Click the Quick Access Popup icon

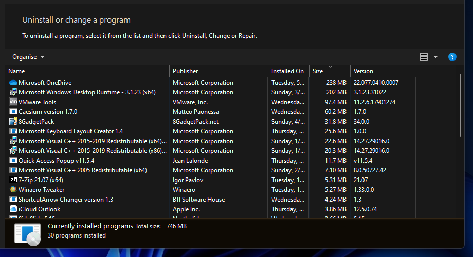pos(13,161)
